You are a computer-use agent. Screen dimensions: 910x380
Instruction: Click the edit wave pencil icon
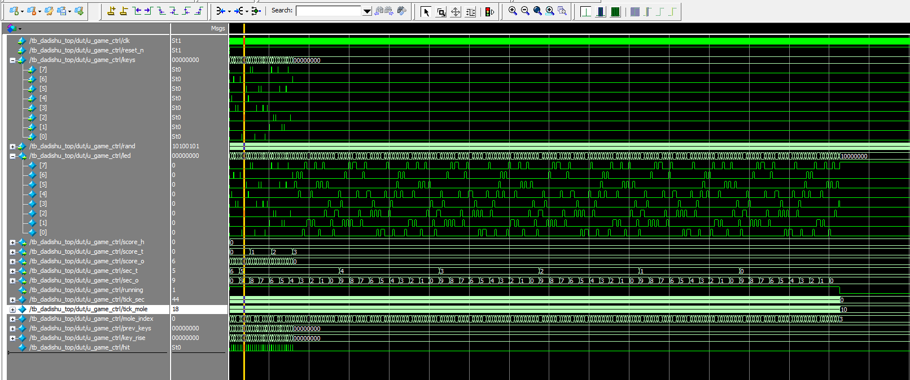49,11
